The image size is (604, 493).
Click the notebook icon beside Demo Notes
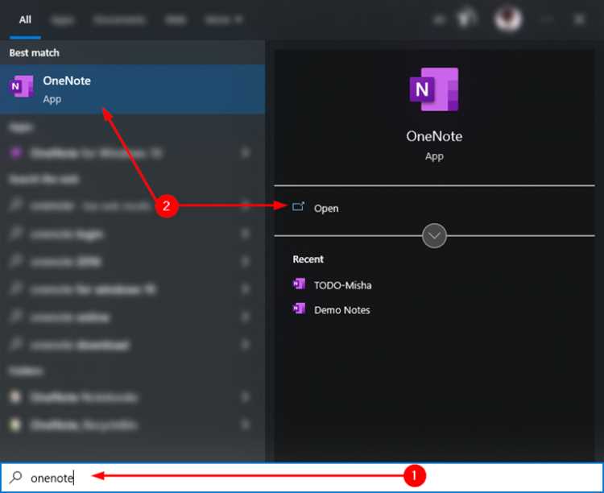pyautogui.click(x=299, y=309)
